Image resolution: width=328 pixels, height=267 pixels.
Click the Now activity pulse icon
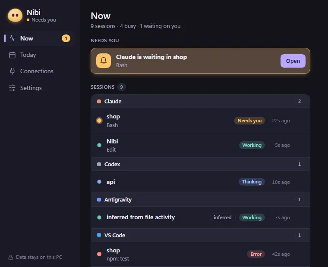pos(13,38)
